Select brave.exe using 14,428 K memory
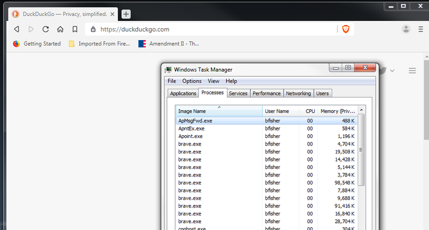The image size is (429, 230). point(266,159)
